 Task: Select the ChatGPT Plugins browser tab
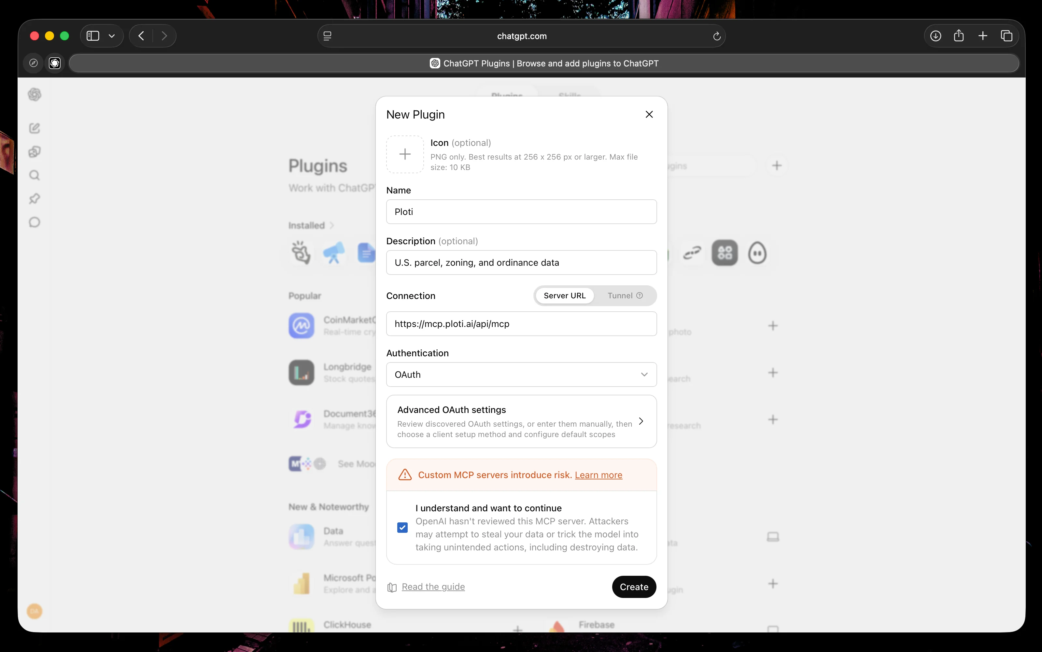544,64
